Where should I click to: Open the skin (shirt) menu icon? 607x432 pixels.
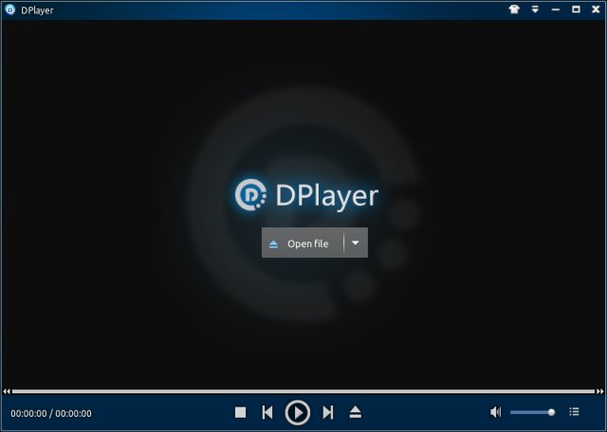pyautogui.click(x=514, y=9)
